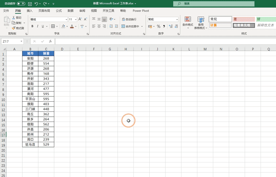
Task: Open the Quick Access Toolbar customize arrow
Action: [53, 4]
